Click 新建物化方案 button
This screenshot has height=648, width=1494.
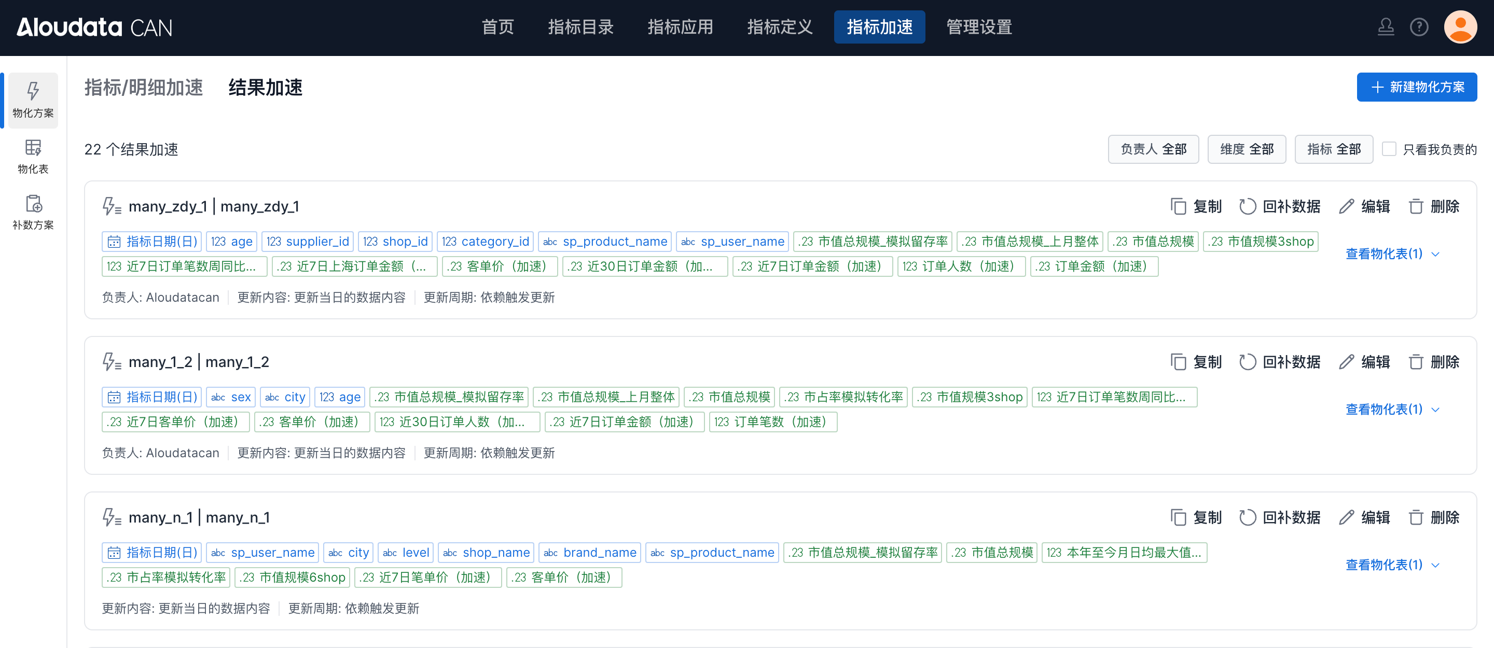coord(1416,87)
